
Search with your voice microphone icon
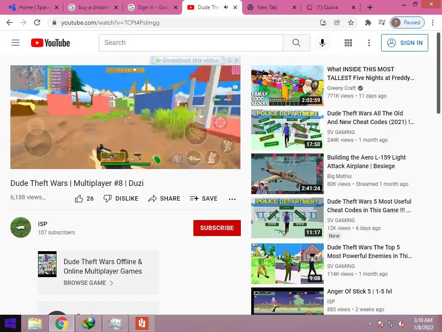point(322,43)
